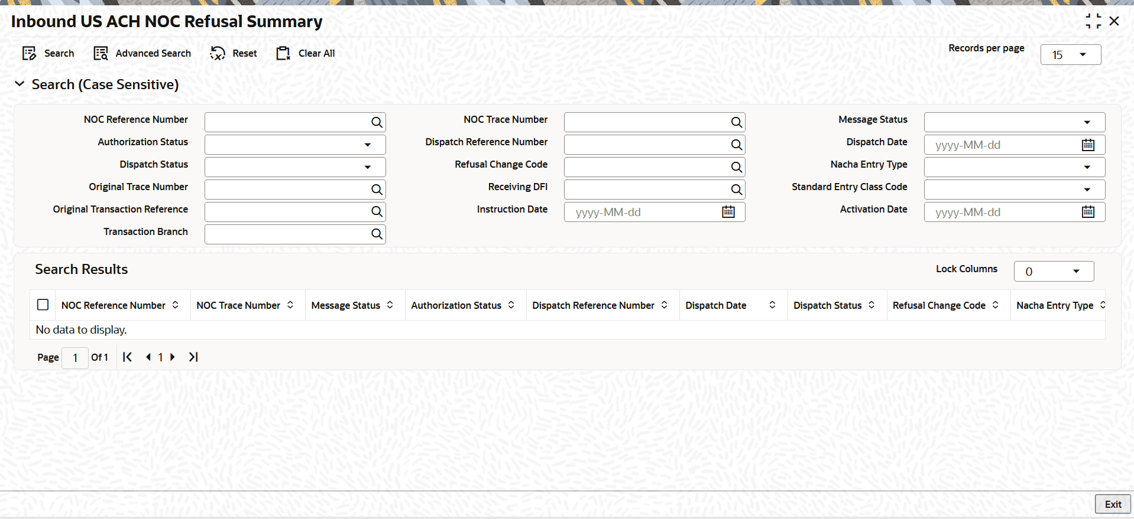
Task: Open the Instruction Date calendar picker
Action: click(728, 212)
